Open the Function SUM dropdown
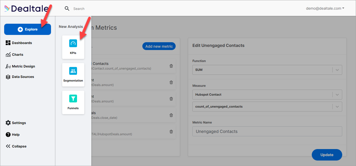 pos(337,70)
